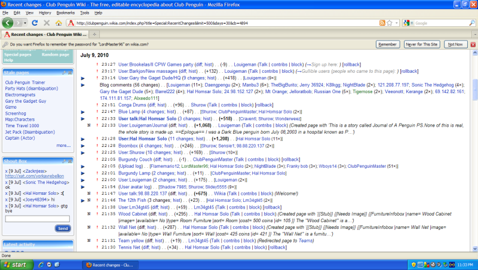Expand the Upload log entry arrow
The height and width of the screenshot is (270, 478).
82,167
